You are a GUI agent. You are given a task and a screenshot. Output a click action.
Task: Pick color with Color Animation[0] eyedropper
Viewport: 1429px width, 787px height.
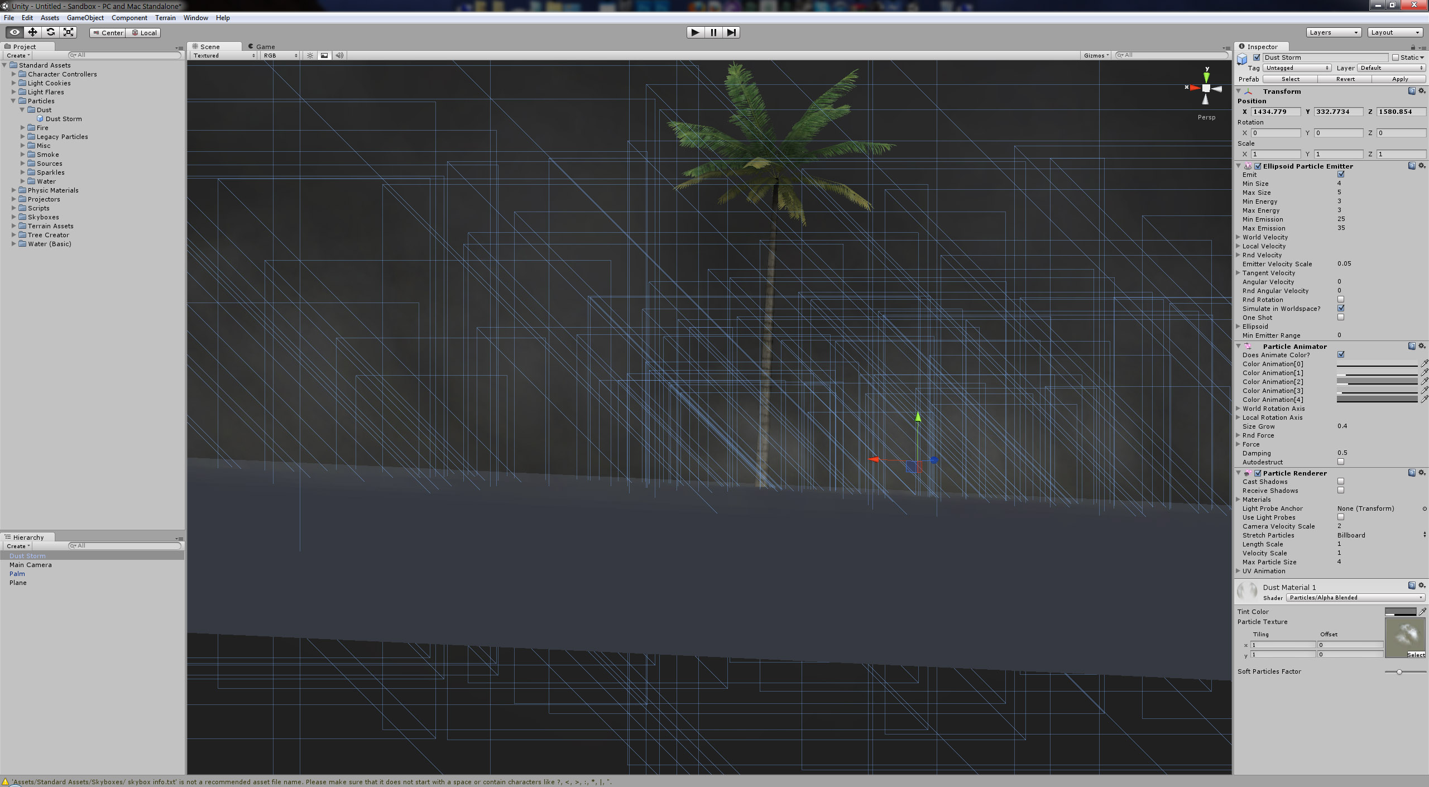tap(1424, 363)
